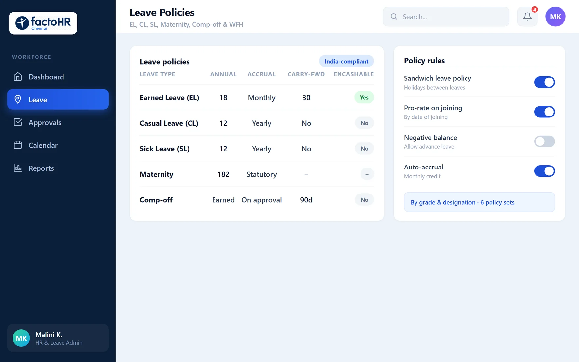Viewport: 579px width, 362px height.
Task: Open By grade & designation policy sets
Action: coord(479,202)
